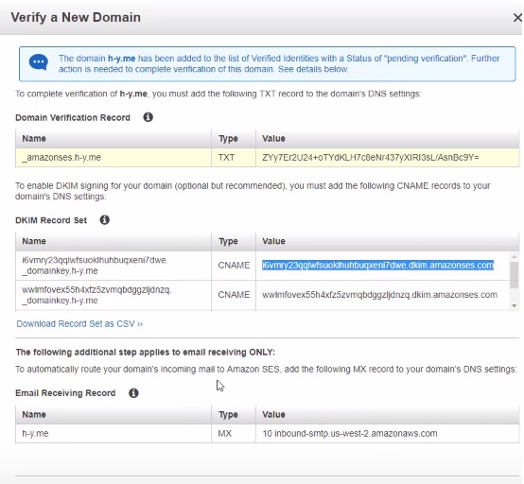Click the MX value inbound-smtp.us-west-2.amazonaws.com

point(350,433)
